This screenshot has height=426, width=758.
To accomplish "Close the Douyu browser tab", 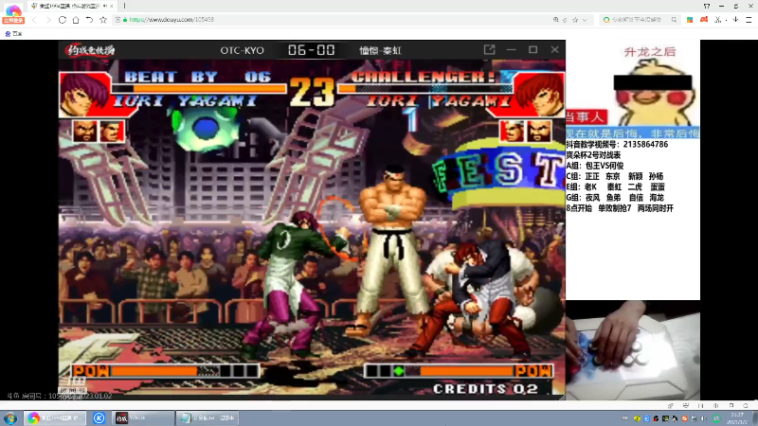I will (111, 6).
